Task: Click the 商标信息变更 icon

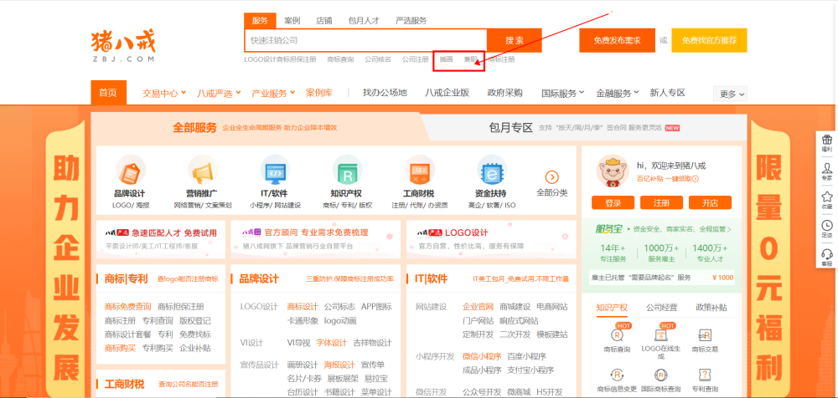Action: pos(618,375)
